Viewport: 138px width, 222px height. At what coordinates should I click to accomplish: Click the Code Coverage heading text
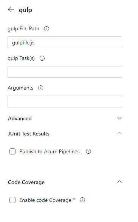(x=26, y=183)
